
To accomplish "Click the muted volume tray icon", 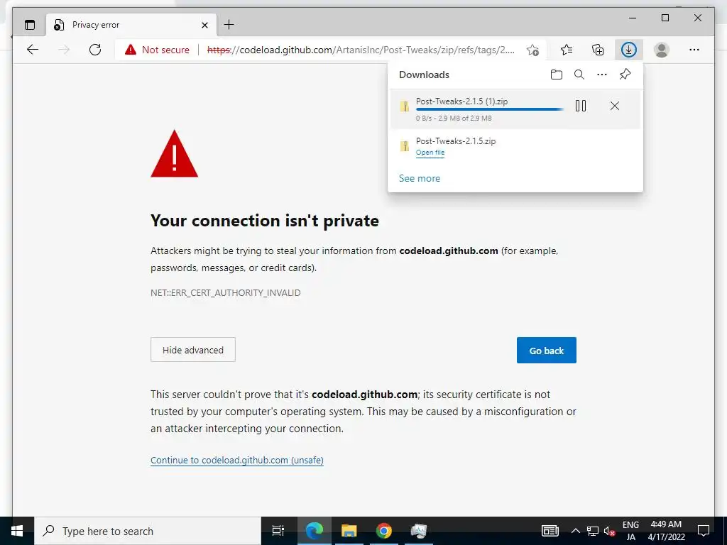I will (609, 531).
